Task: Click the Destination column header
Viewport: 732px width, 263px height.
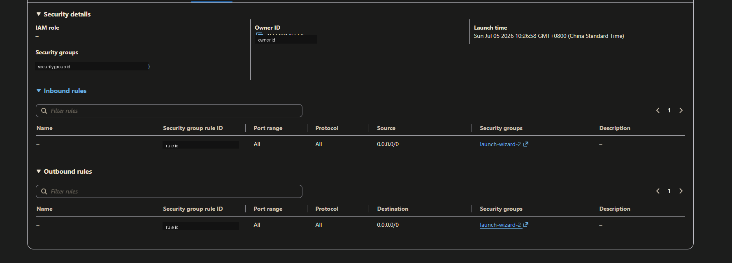Action: click(393, 209)
